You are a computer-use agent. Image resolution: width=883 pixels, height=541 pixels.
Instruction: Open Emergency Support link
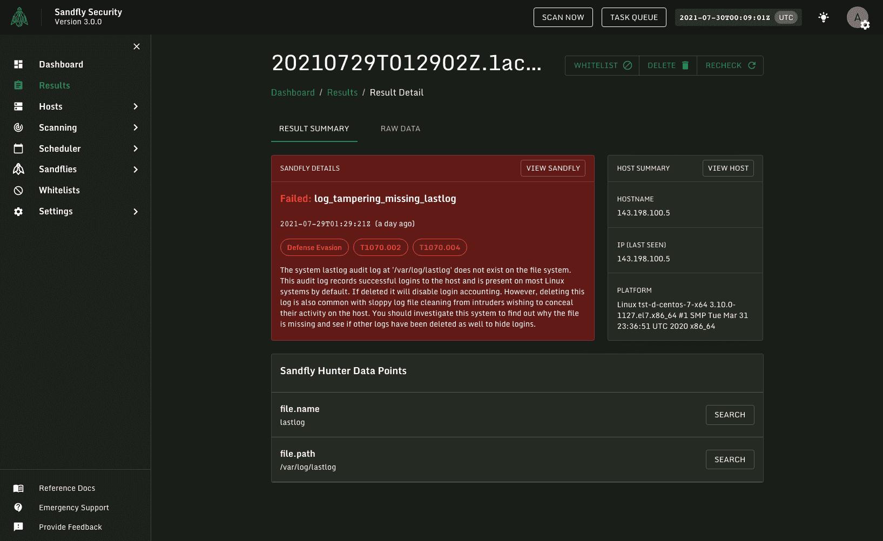[74, 508]
